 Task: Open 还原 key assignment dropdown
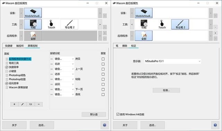click(64, 74)
